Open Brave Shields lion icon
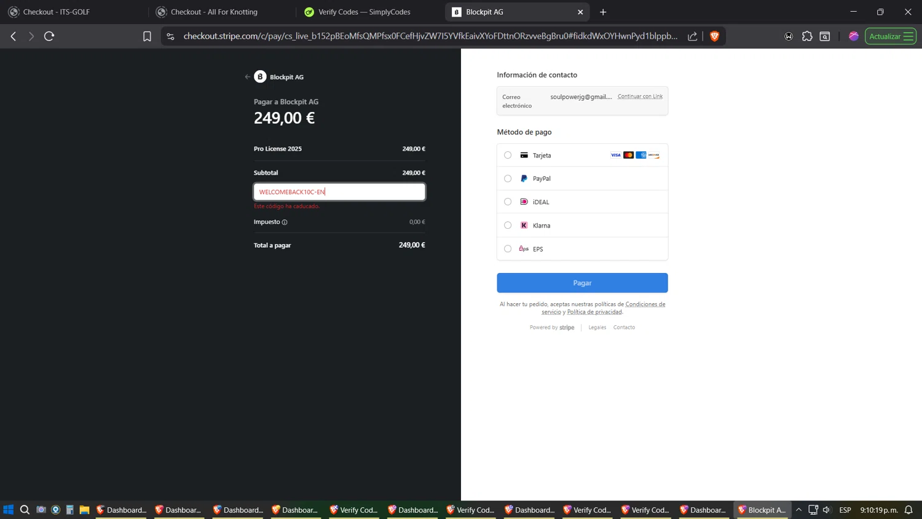Viewport: 922px width, 519px height. 714,36
